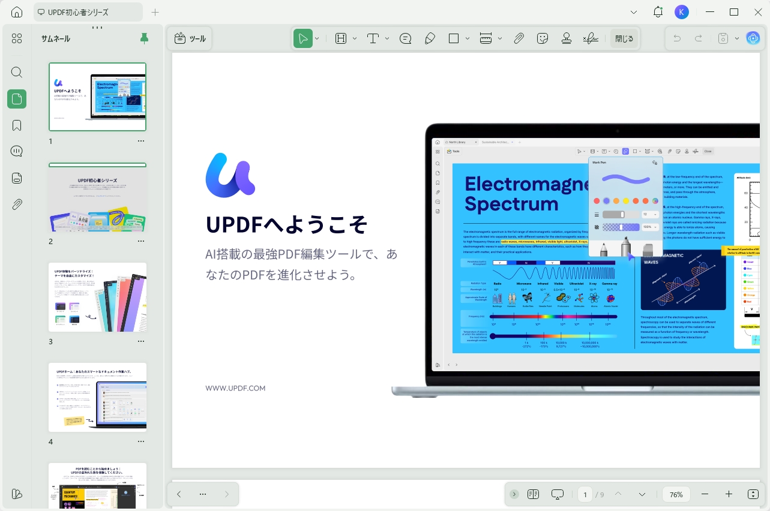Select the text comment T tool
The height and width of the screenshot is (511, 770).
pos(373,38)
